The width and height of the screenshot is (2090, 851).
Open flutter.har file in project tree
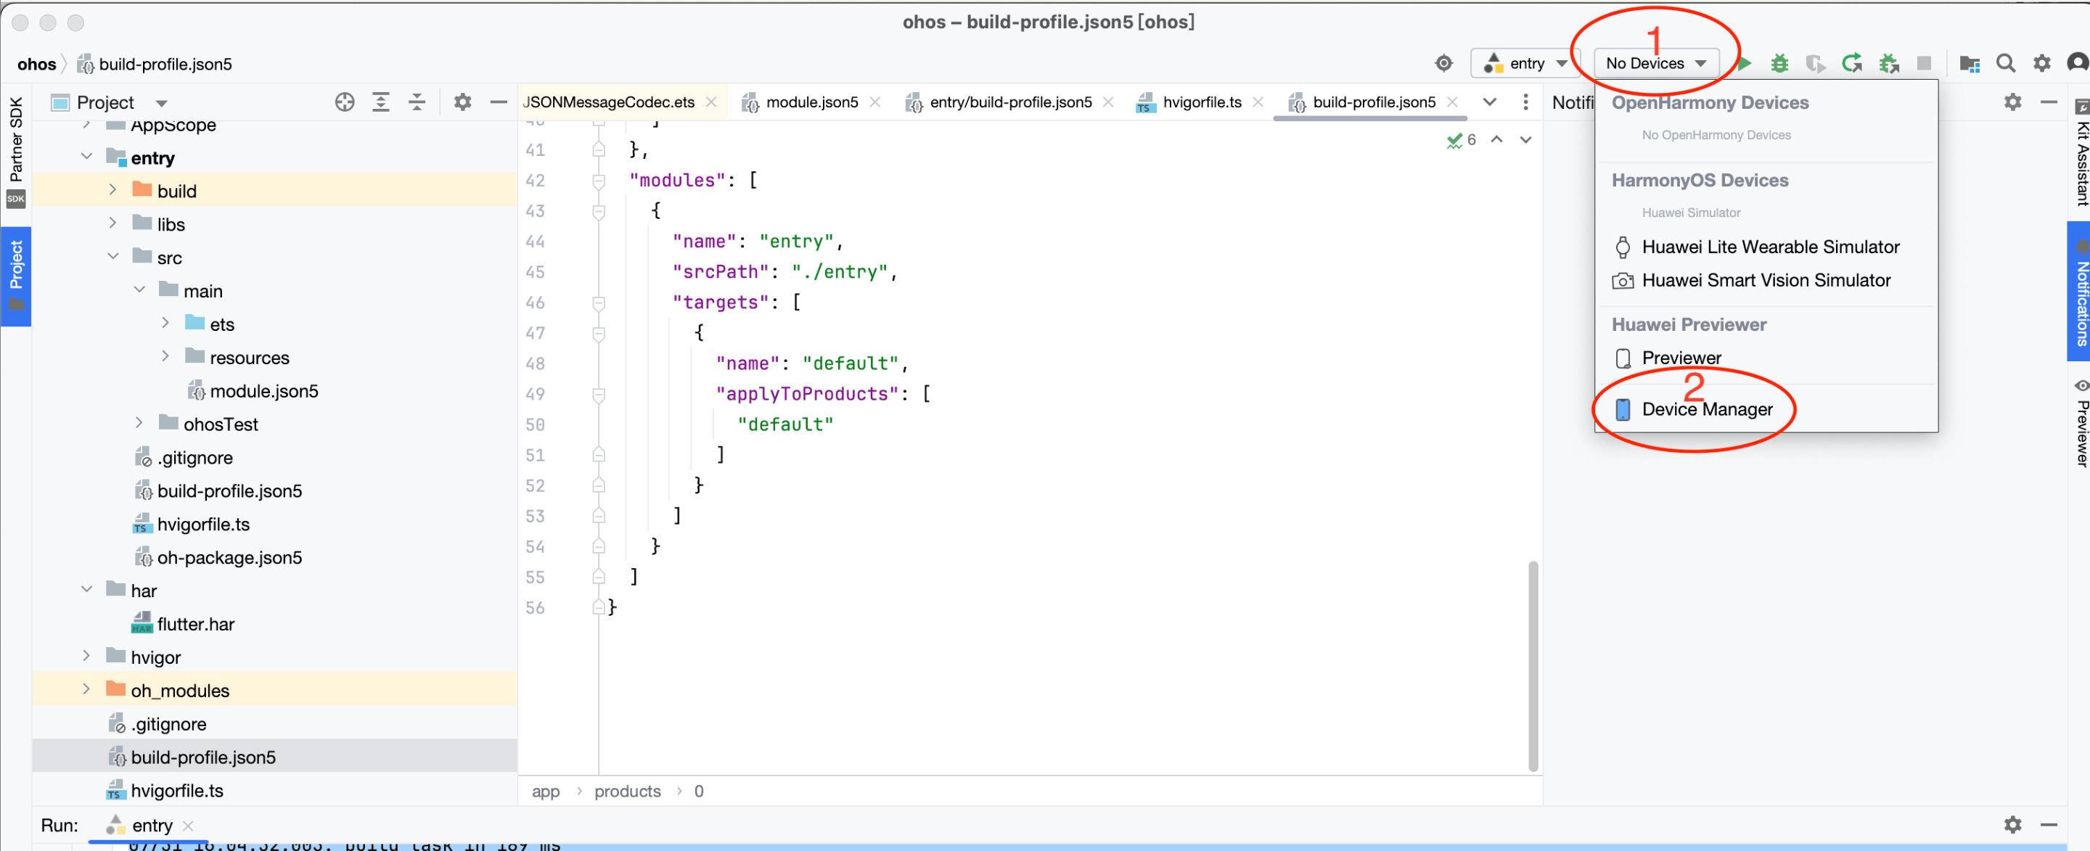[x=195, y=624]
